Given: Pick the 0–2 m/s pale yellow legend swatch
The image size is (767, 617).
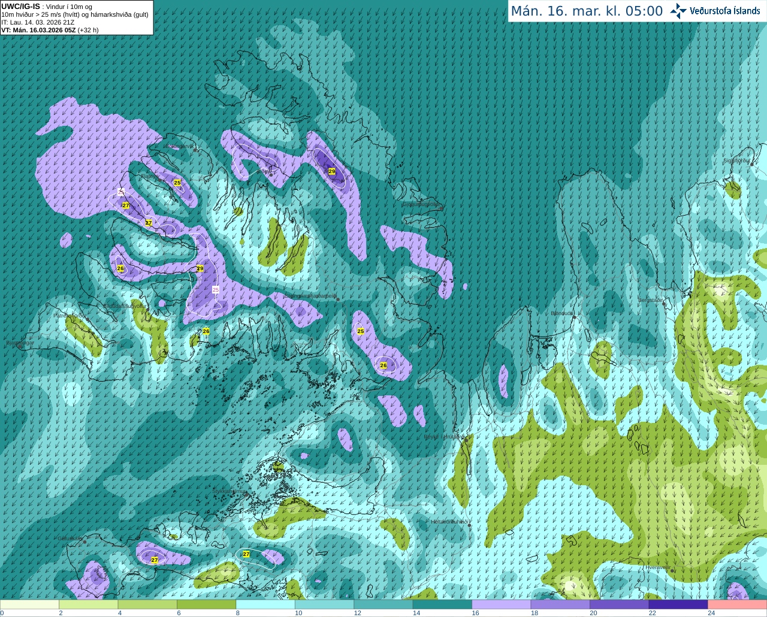Looking at the screenshot, I should [x=29, y=604].
